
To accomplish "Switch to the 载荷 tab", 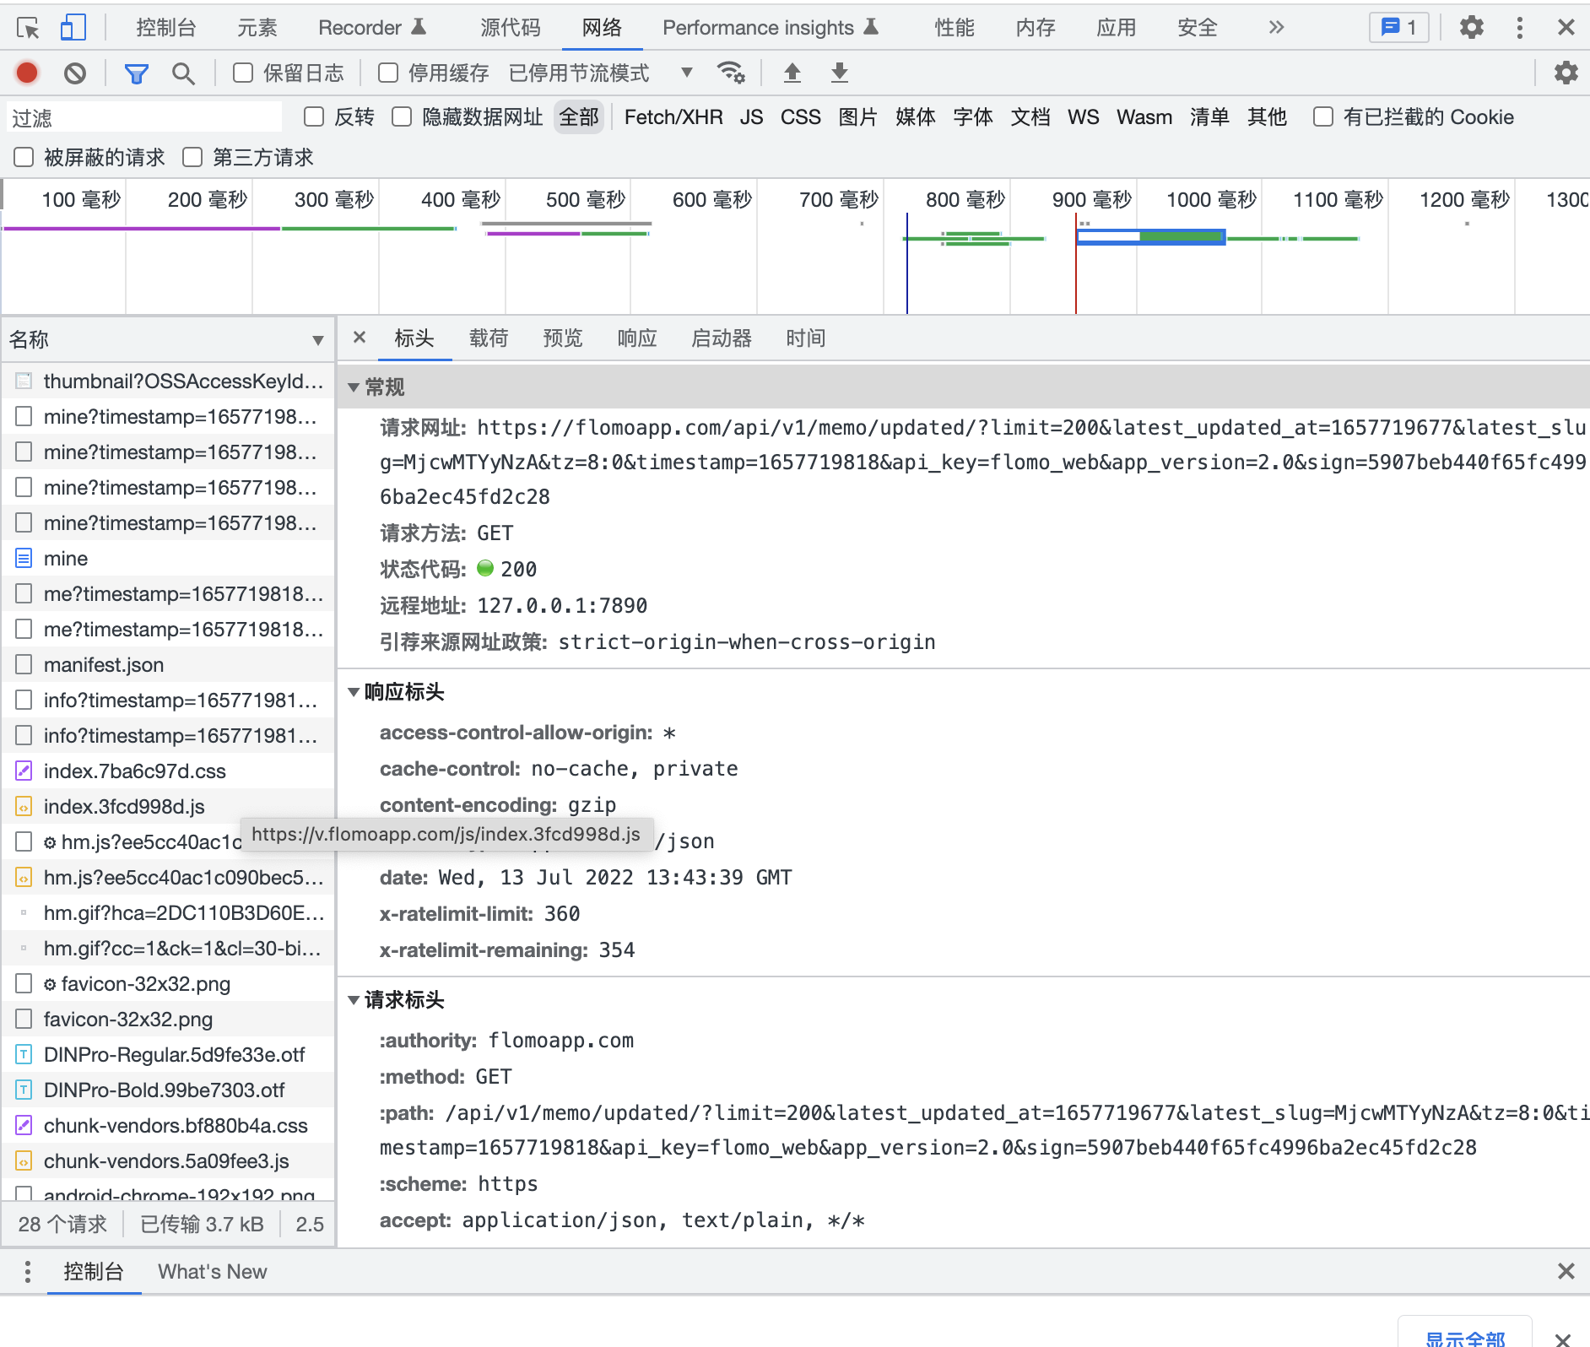I will (489, 338).
